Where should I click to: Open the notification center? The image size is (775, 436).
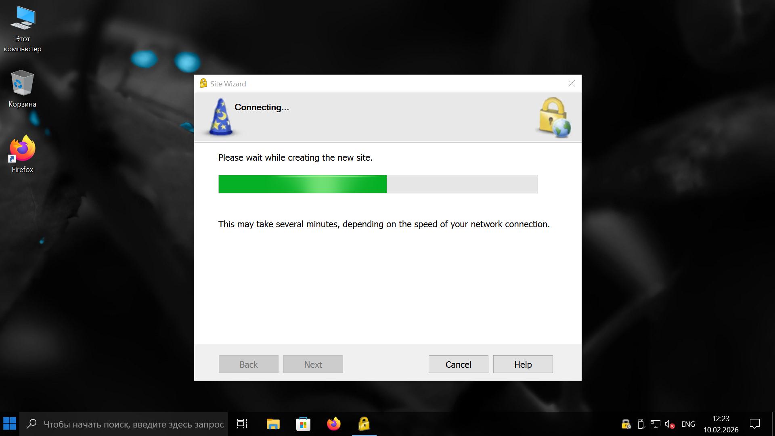coord(754,424)
